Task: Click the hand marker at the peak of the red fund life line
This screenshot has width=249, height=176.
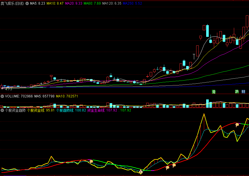Action: tap(237, 125)
